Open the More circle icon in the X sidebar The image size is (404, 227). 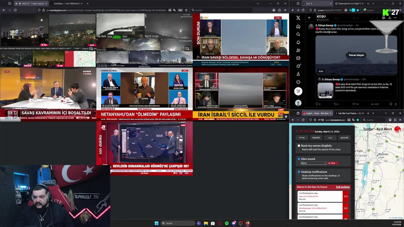pos(298,82)
